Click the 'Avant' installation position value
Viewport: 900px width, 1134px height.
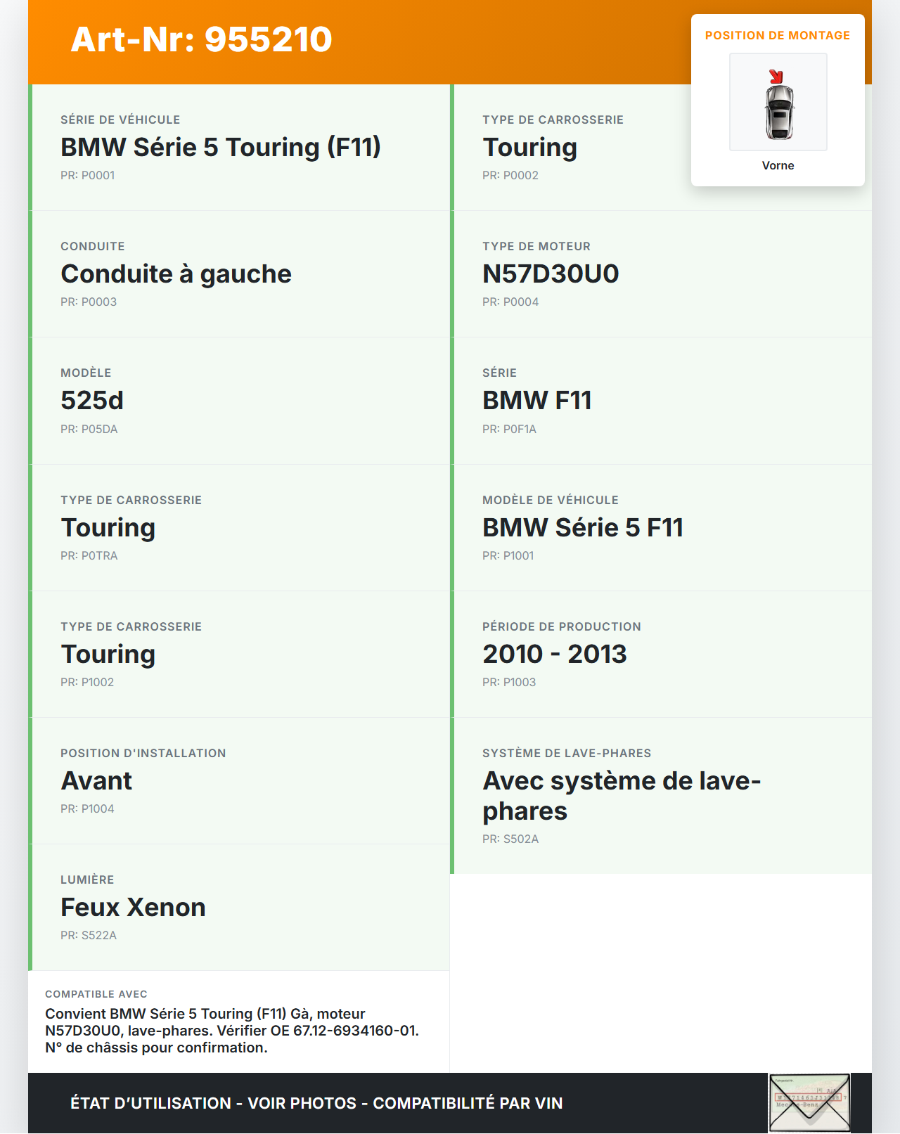(x=96, y=781)
